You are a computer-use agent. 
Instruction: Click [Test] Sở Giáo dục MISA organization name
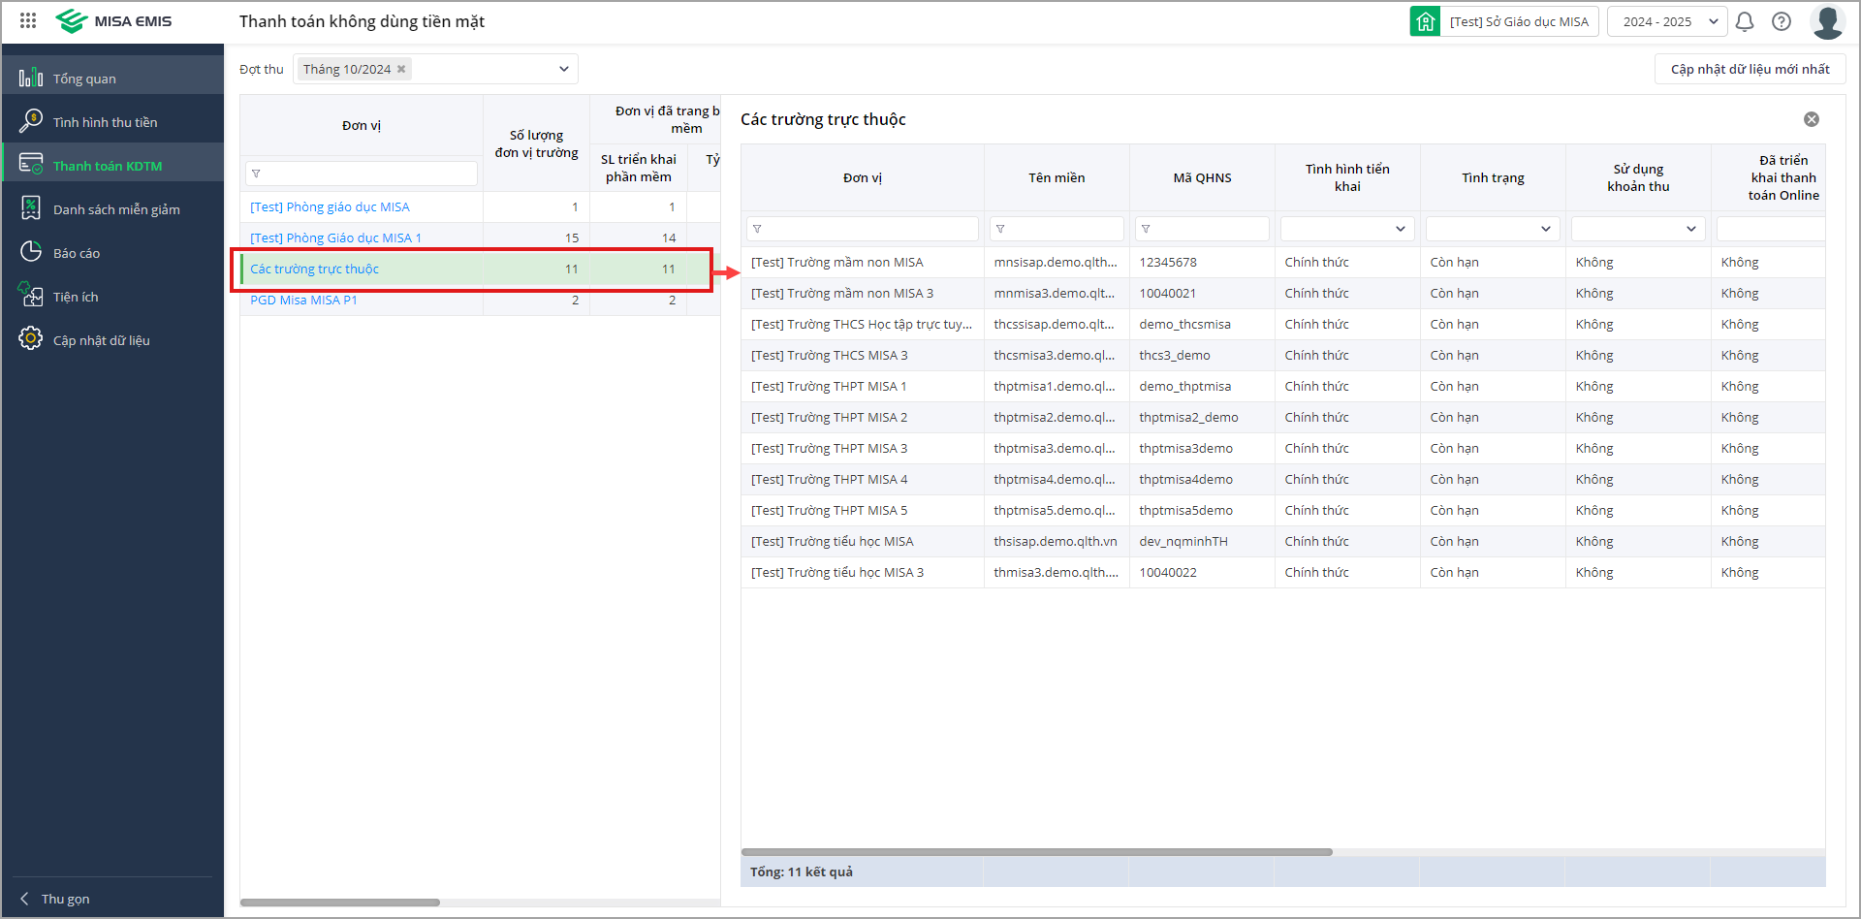(x=1519, y=21)
